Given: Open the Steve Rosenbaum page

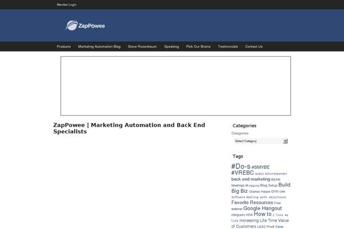Looking at the screenshot, I should [142, 46].
